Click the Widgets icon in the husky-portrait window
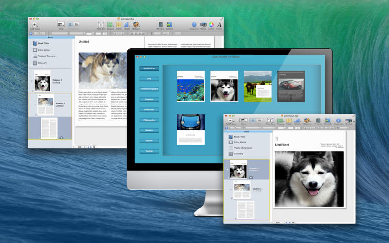This screenshot has width=389, height=243. coord(307,121)
